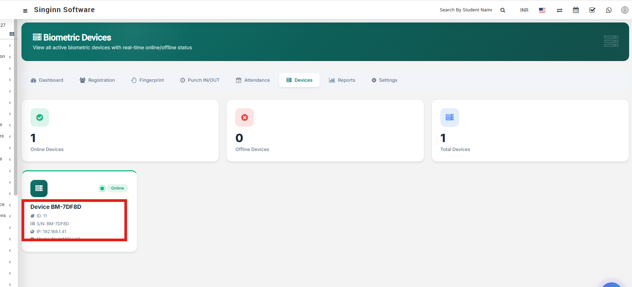
Task: Click the Device BM-7DF8D name
Action: pos(56,207)
